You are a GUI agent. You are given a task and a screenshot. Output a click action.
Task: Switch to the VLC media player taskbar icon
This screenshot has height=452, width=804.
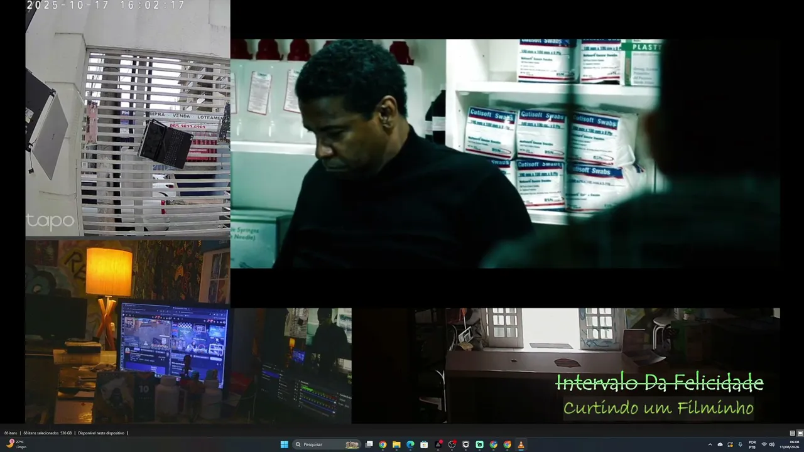click(x=521, y=444)
